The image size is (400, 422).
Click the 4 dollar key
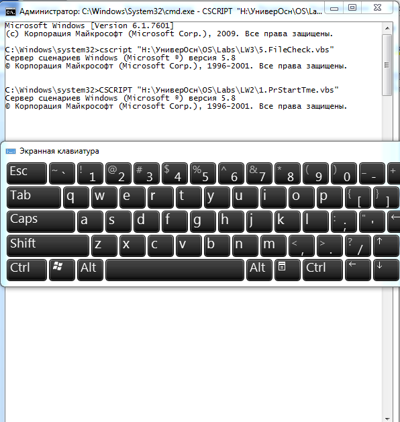click(174, 173)
